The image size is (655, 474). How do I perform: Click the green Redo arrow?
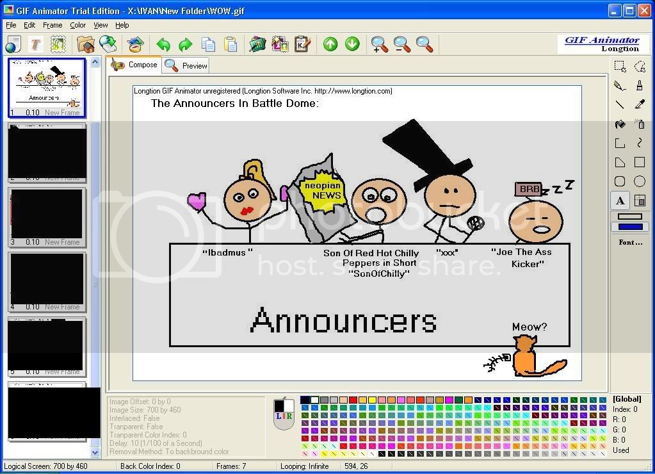coord(185,44)
